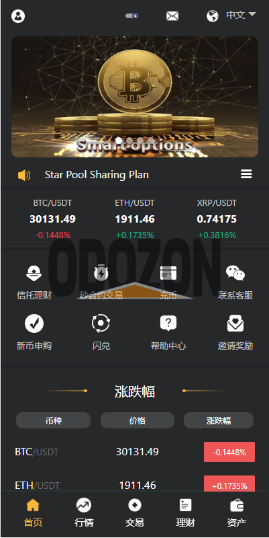
Task: Click the 价格 column header button
Action: click(138, 420)
